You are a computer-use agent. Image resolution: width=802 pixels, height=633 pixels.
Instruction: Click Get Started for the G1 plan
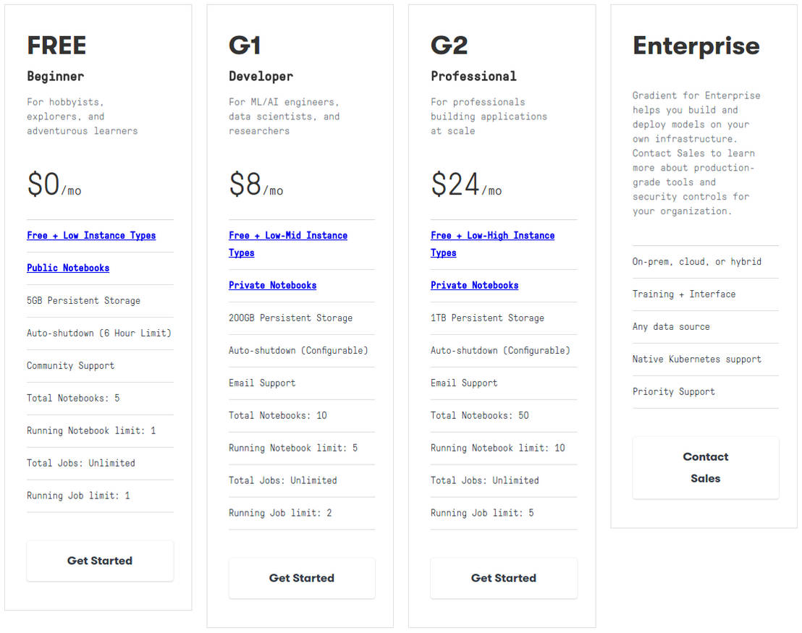pyautogui.click(x=302, y=578)
